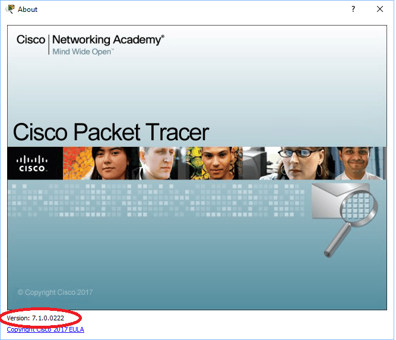Click the Packet Tracer icon in title bar
The height and width of the screenshot is (340, 396).
[x=10, y=9]
